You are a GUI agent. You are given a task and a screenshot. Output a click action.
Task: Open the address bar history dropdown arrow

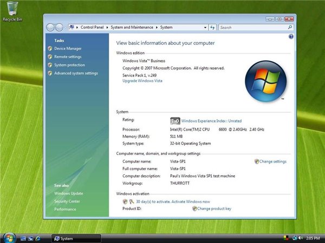point(205,28)
